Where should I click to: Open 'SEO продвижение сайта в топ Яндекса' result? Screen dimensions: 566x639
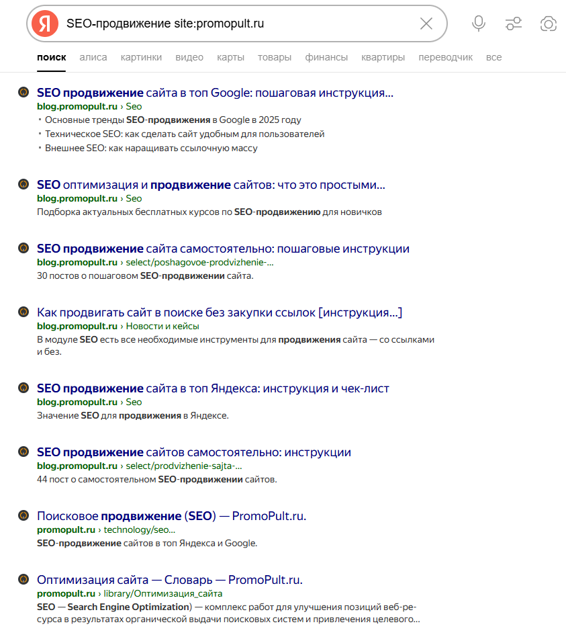[213, 388]
